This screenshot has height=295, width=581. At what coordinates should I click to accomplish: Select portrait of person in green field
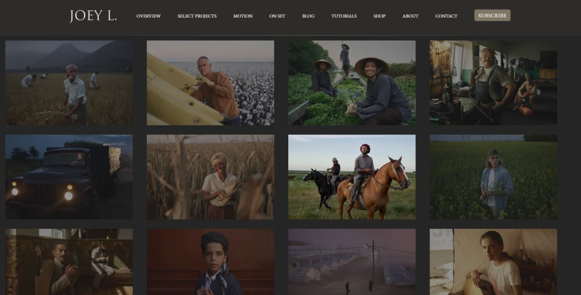point(493,177)
